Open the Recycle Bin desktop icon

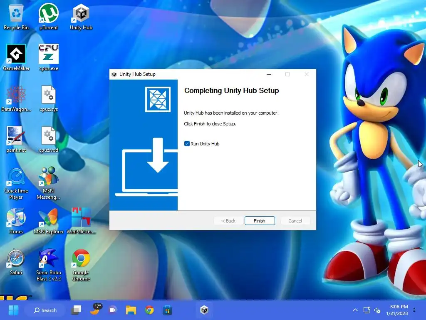[x=16, y=17]
